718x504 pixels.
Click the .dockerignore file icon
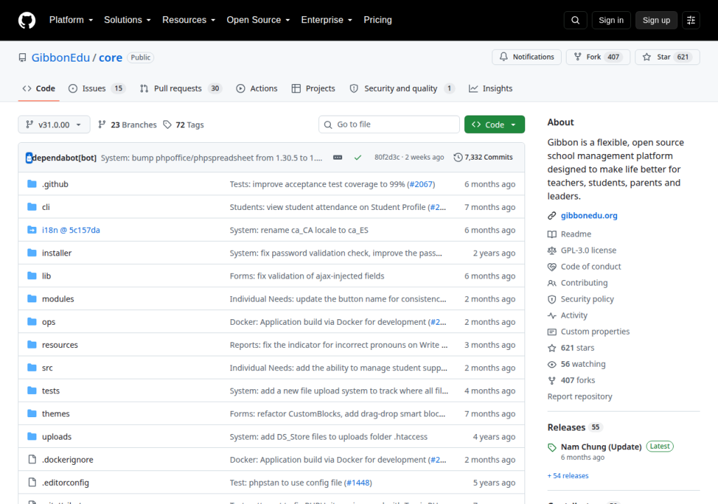coord(32,459)
